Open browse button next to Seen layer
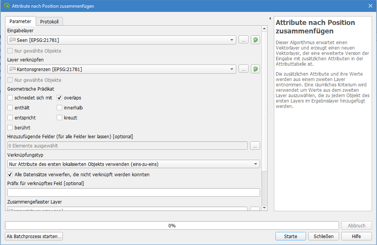377x245 pixels. [x=244, y=40]
